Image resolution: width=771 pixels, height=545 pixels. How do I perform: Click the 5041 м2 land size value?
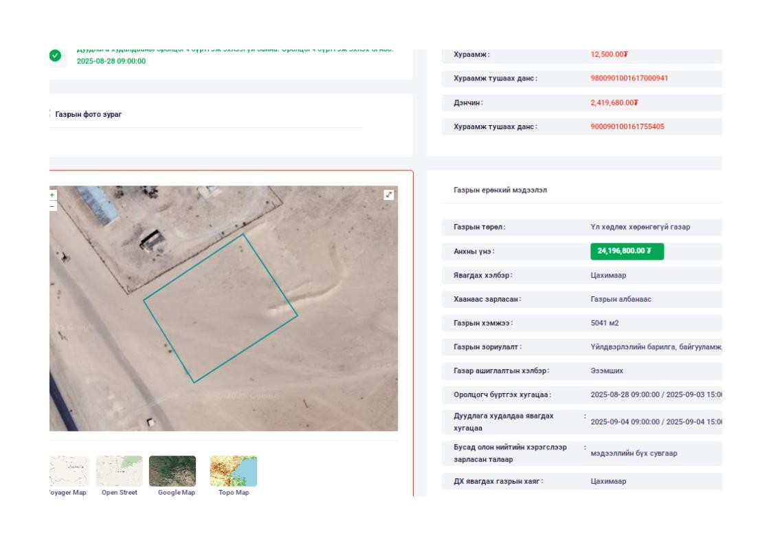(x=605, y=323)
